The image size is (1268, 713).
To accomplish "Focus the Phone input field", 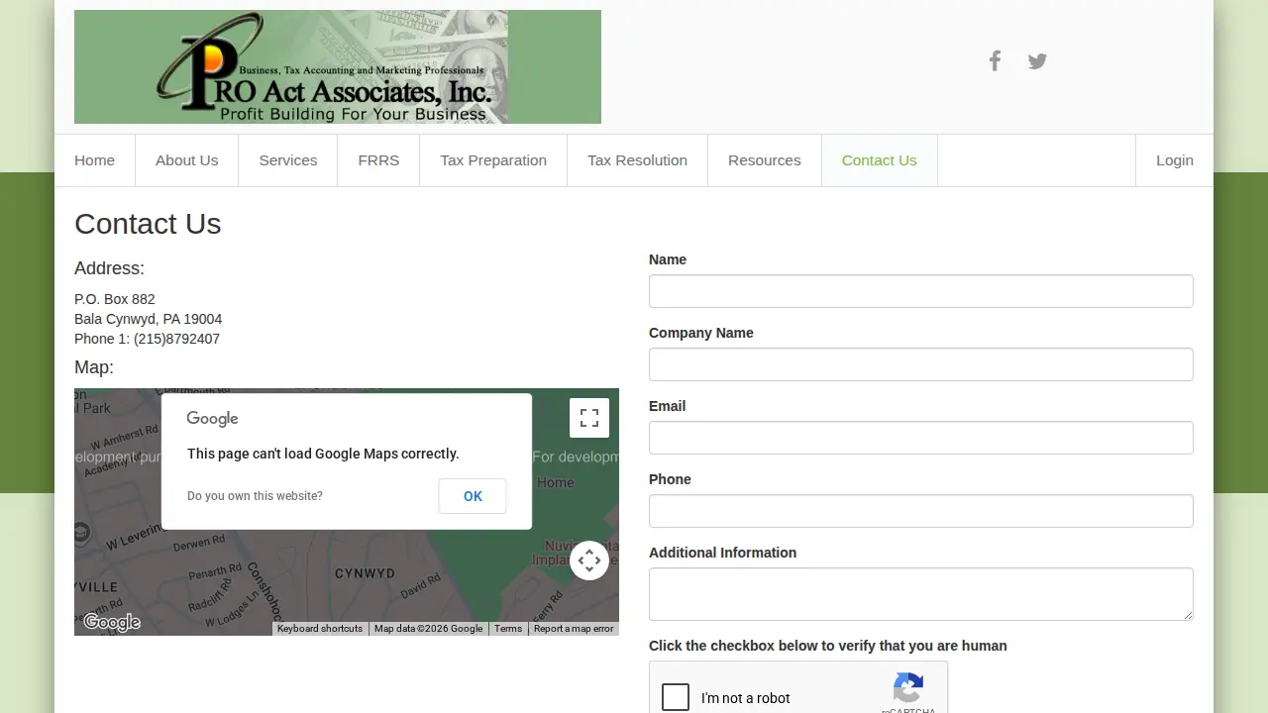I will pos(921,511).
